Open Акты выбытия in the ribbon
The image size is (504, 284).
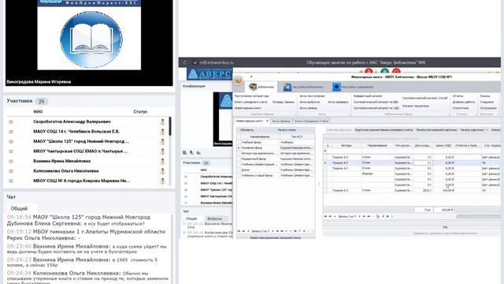click(x=309, y=102)
